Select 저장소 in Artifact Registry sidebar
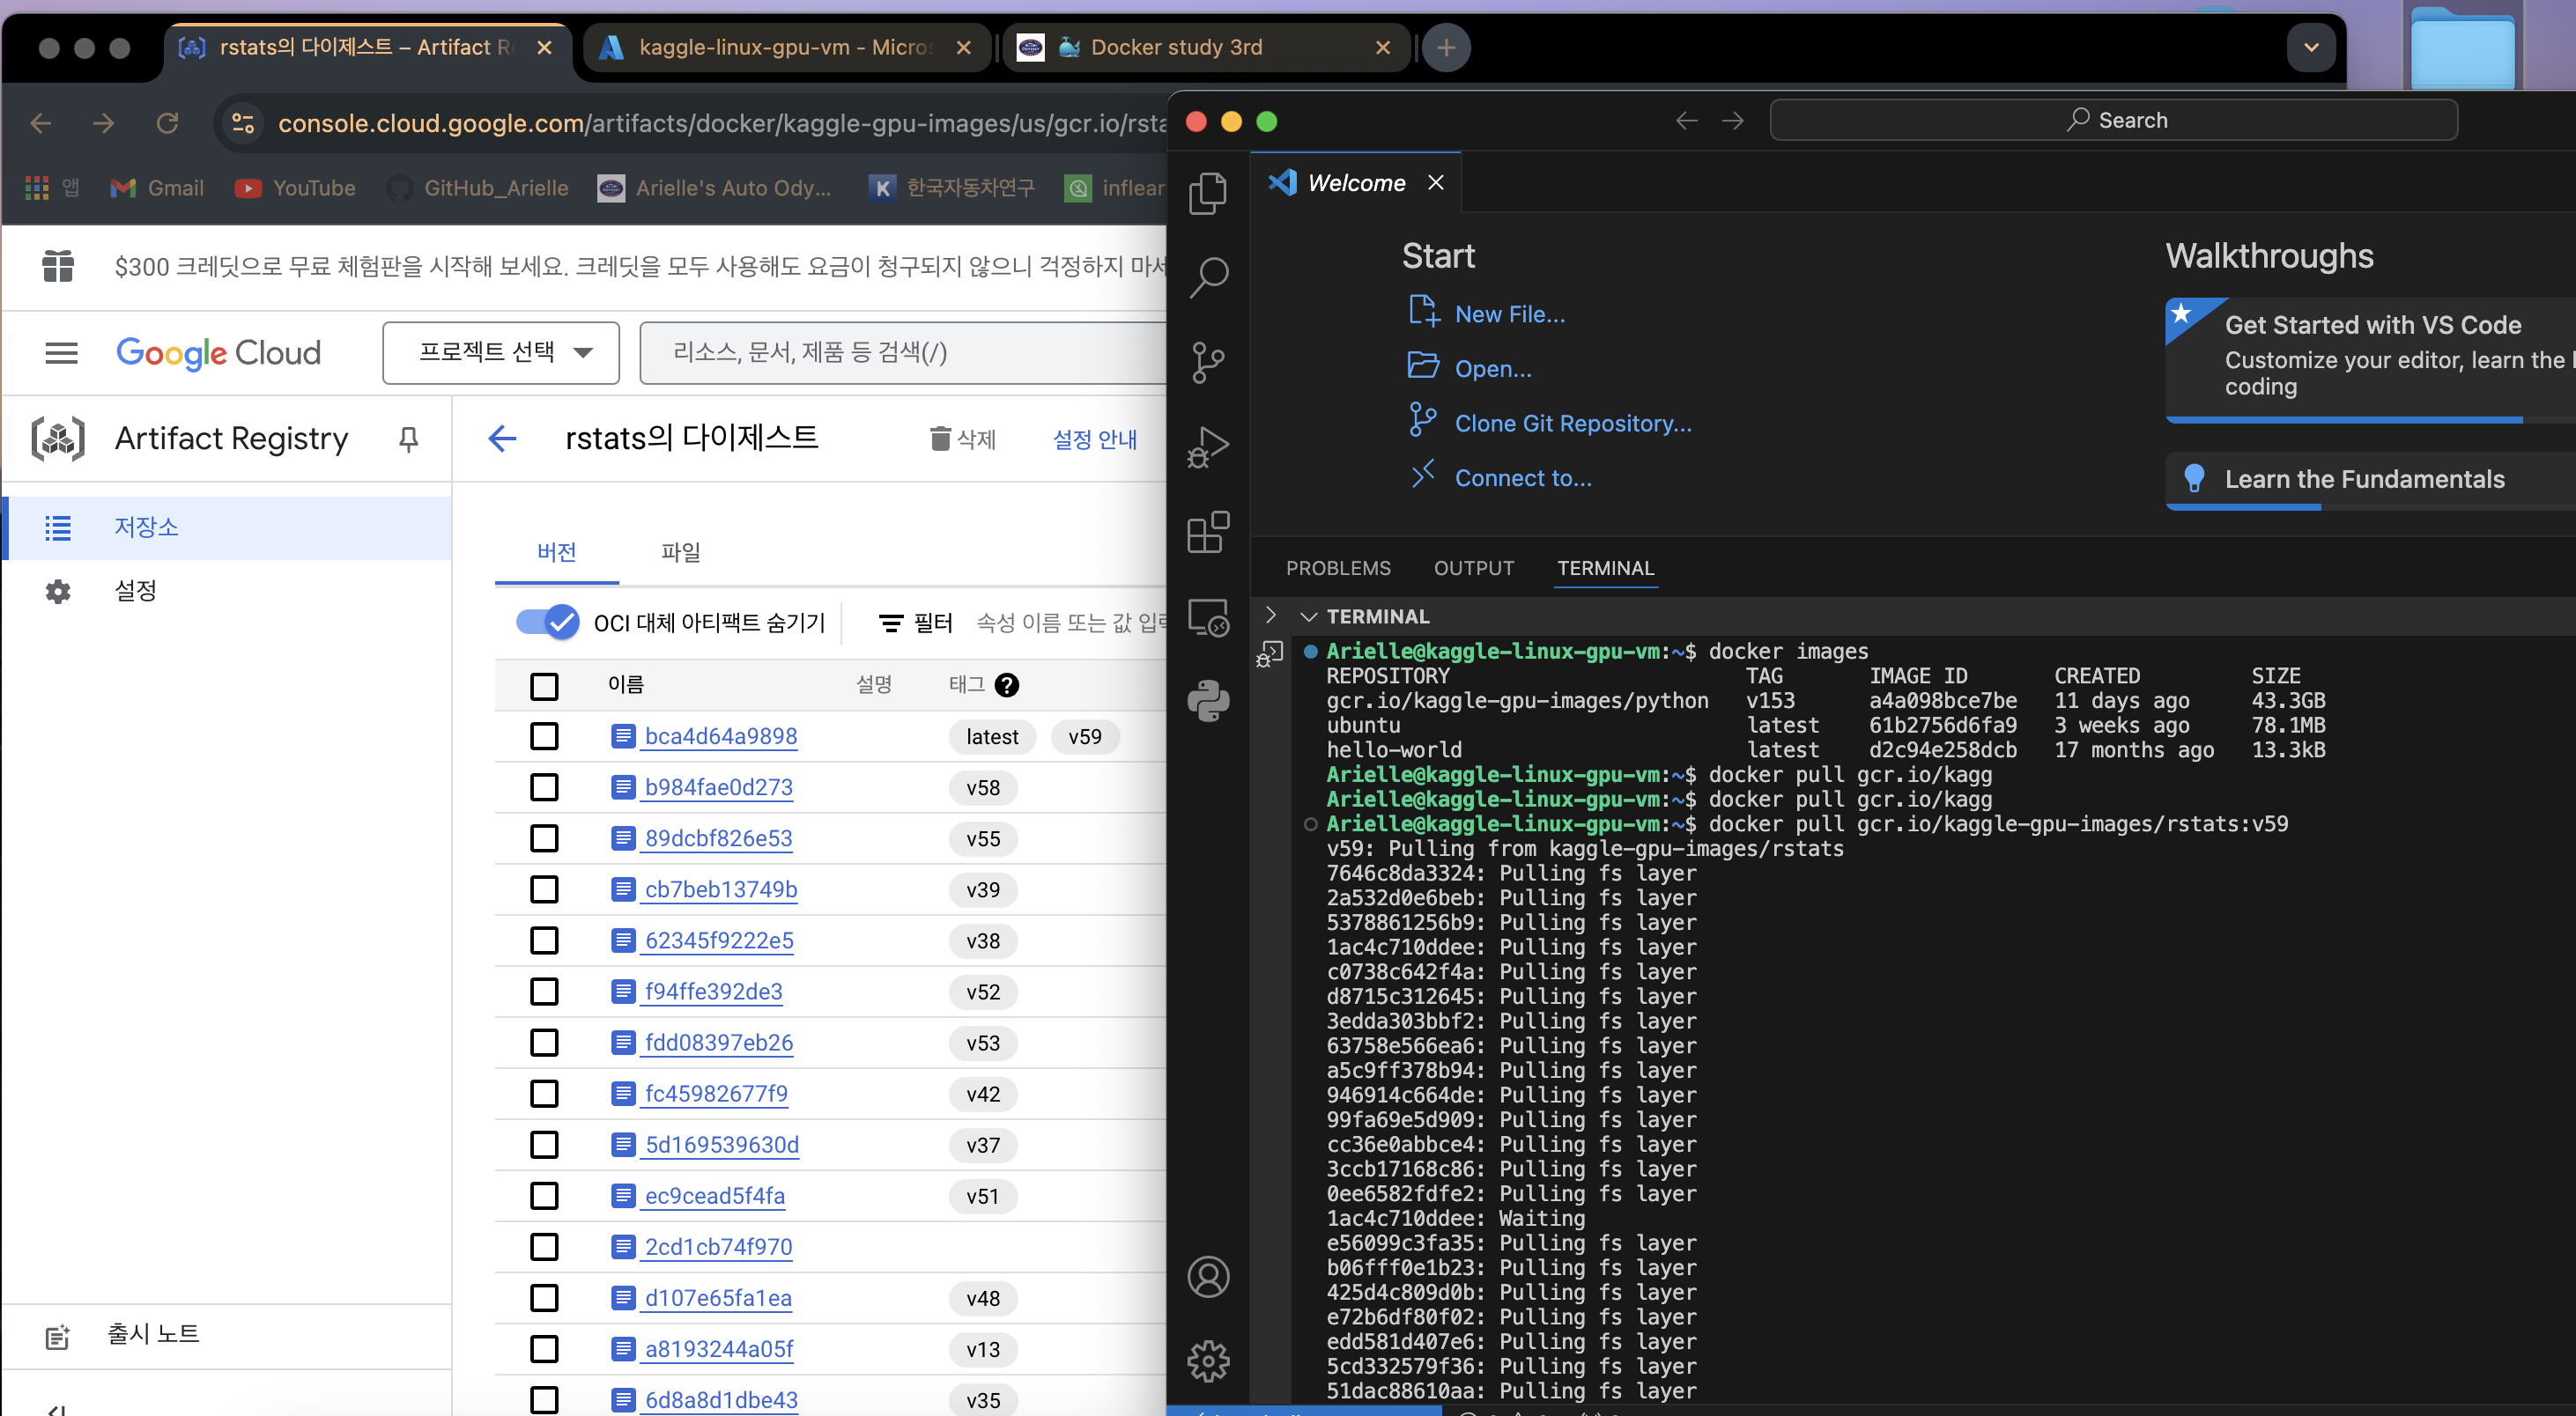Screen dimensions: 2576x1416 [x=227, y=527]
